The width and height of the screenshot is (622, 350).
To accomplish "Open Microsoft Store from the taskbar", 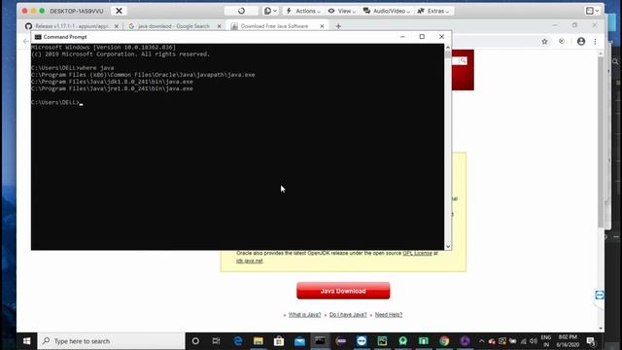I will (279, 341).
